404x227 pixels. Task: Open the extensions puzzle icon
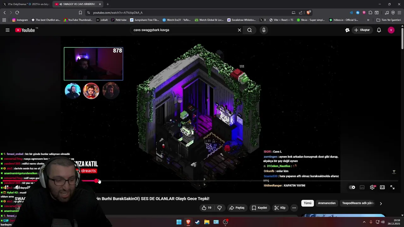pyautogui.click(x=370, y=13)
